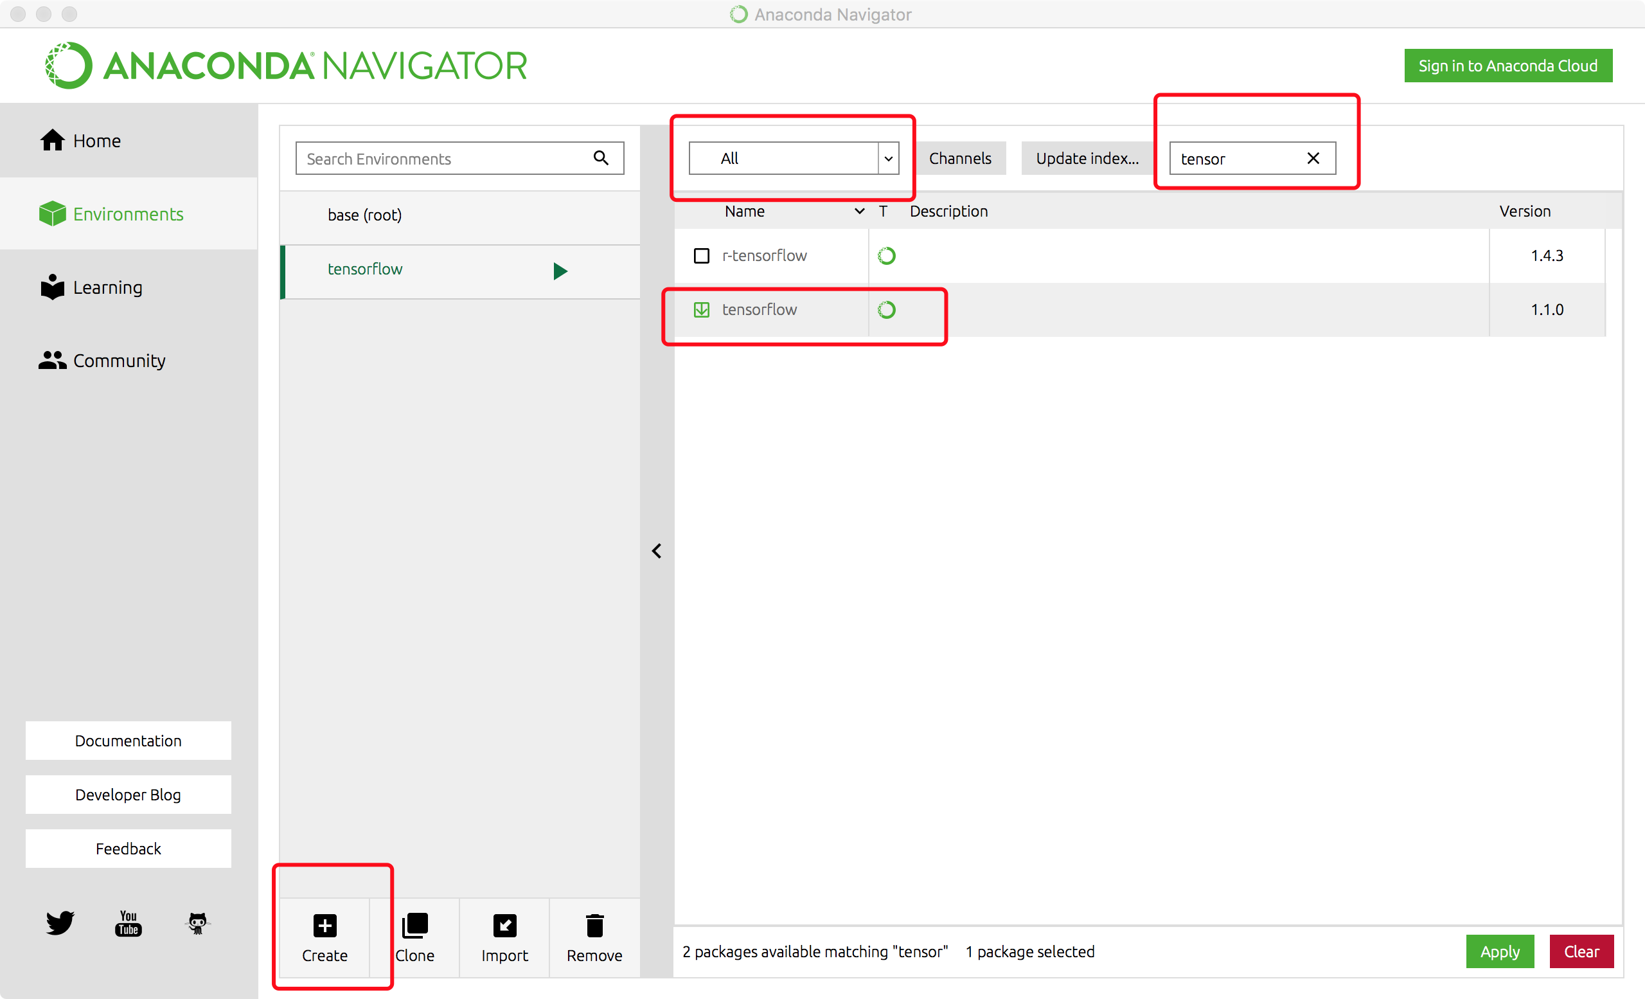Click the packages available matching tensor text

pos(815,951)
